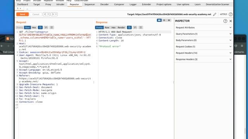Viewport: 248px width, 139px height.
Task: Edit target with the pencil icon
Action: pos(215,14)
